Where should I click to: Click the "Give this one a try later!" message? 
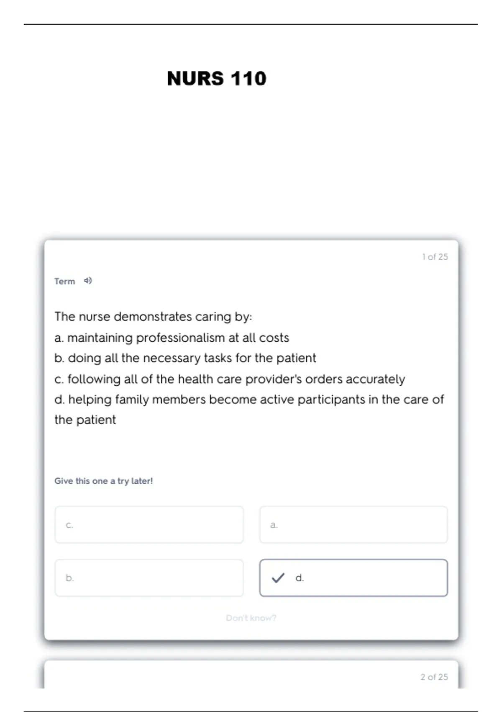click(103, 481)
